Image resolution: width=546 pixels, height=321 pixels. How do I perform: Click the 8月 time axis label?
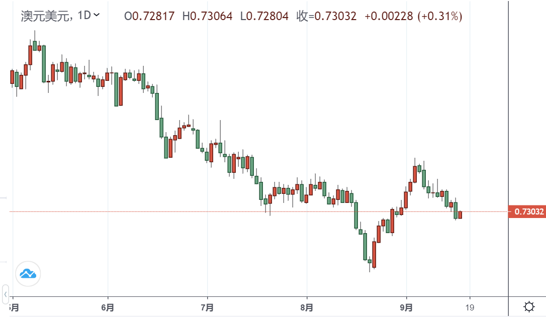click(307, 306)
